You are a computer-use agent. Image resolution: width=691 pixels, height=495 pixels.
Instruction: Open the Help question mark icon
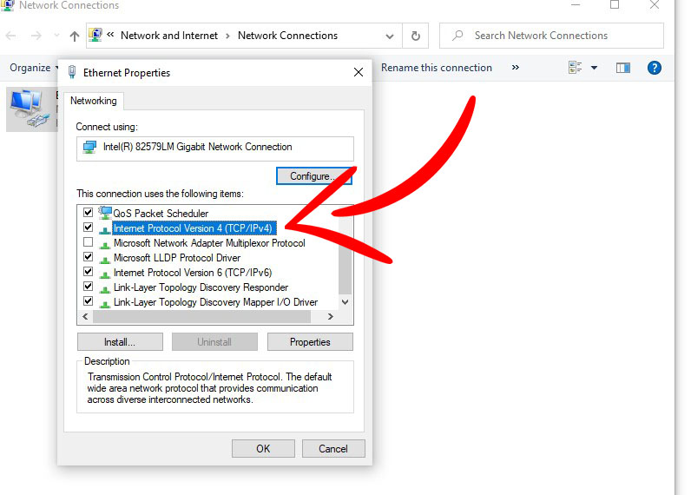(x=654, y=68)
